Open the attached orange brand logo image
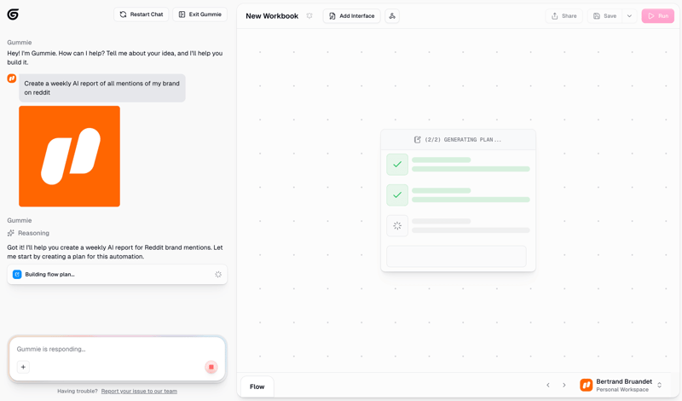Viewport: 682px width, 401px height. [70, 156]
